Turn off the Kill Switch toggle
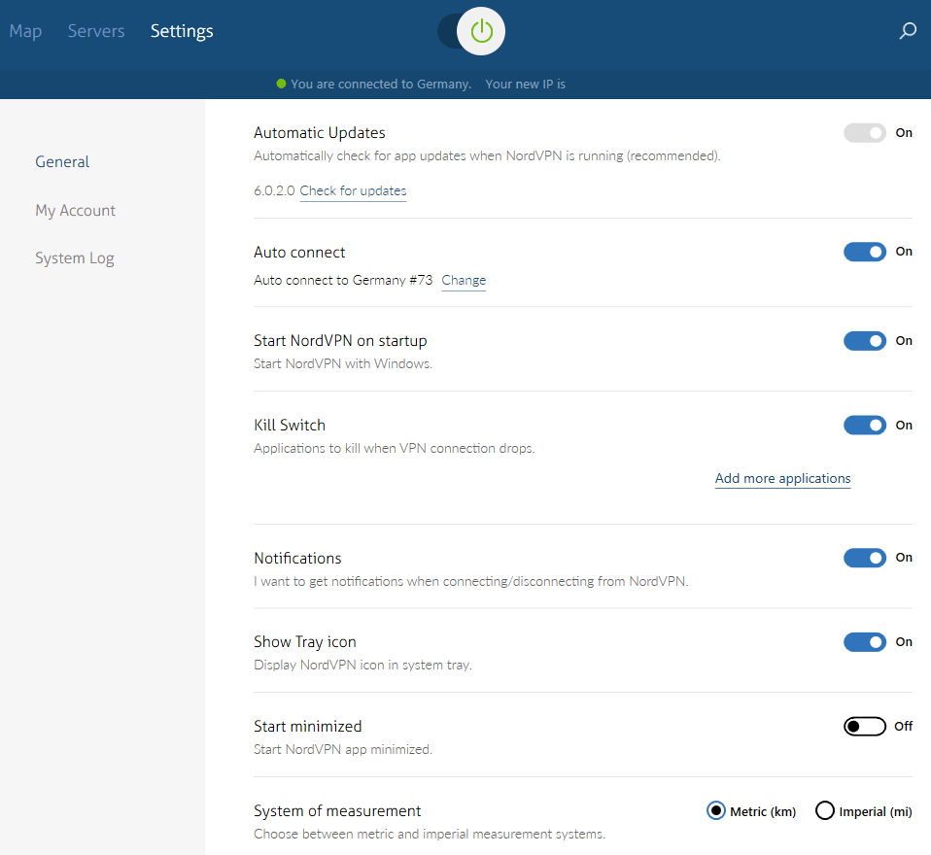 pyautogui.click(x=865, y=426)
